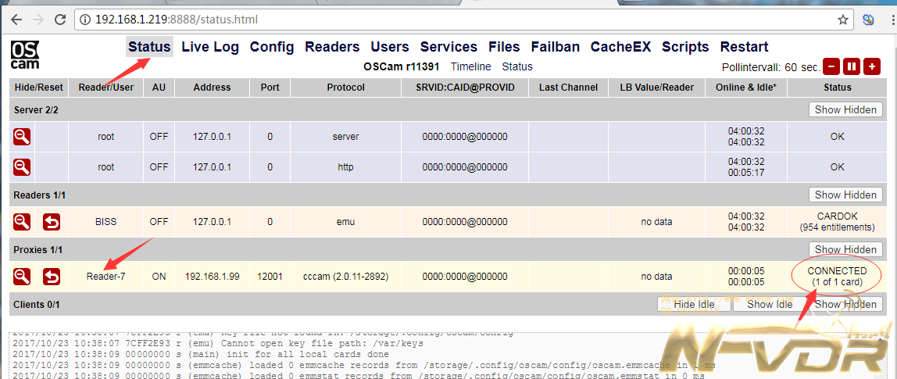Reset Reader-7 proxy with red arrow icon

pos(51,277)
